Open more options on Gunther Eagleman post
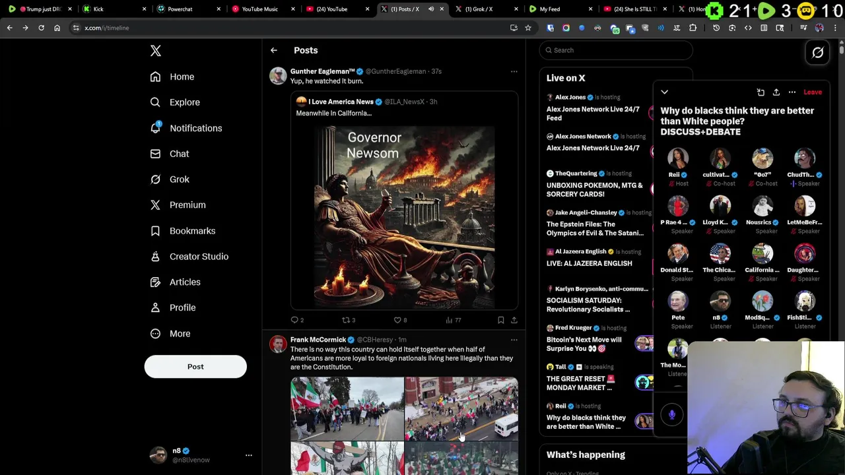 click(514, 71)
